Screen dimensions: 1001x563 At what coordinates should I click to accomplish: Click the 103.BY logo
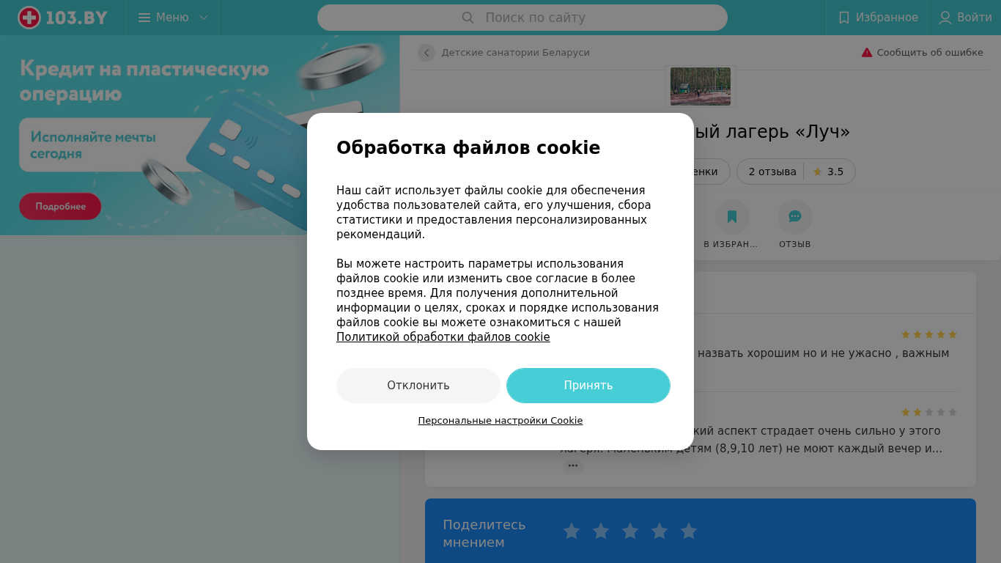(63, 18)
